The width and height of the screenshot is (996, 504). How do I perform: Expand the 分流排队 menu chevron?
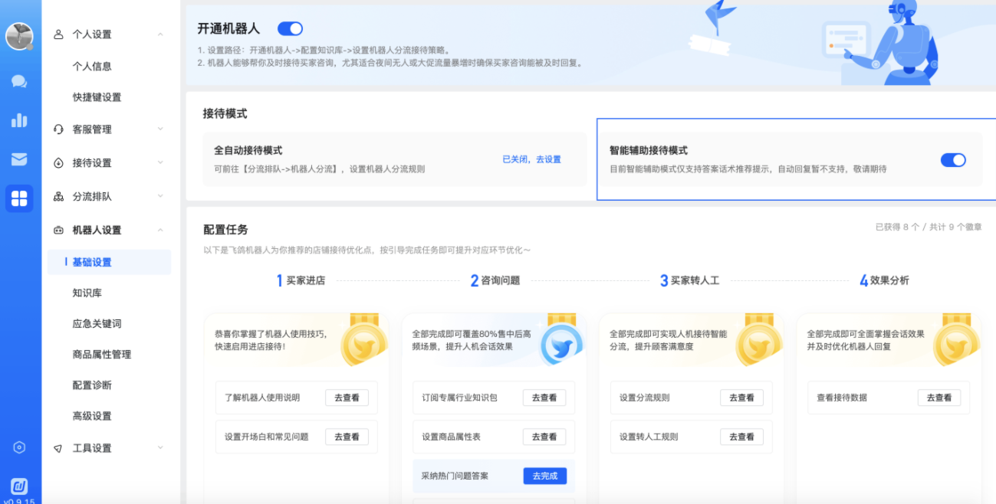pyautogui.click(x=160, y=197)
